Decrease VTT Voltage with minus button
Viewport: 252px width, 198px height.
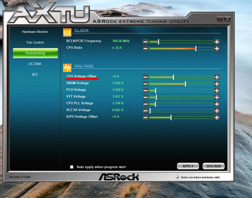click(146, 97)
